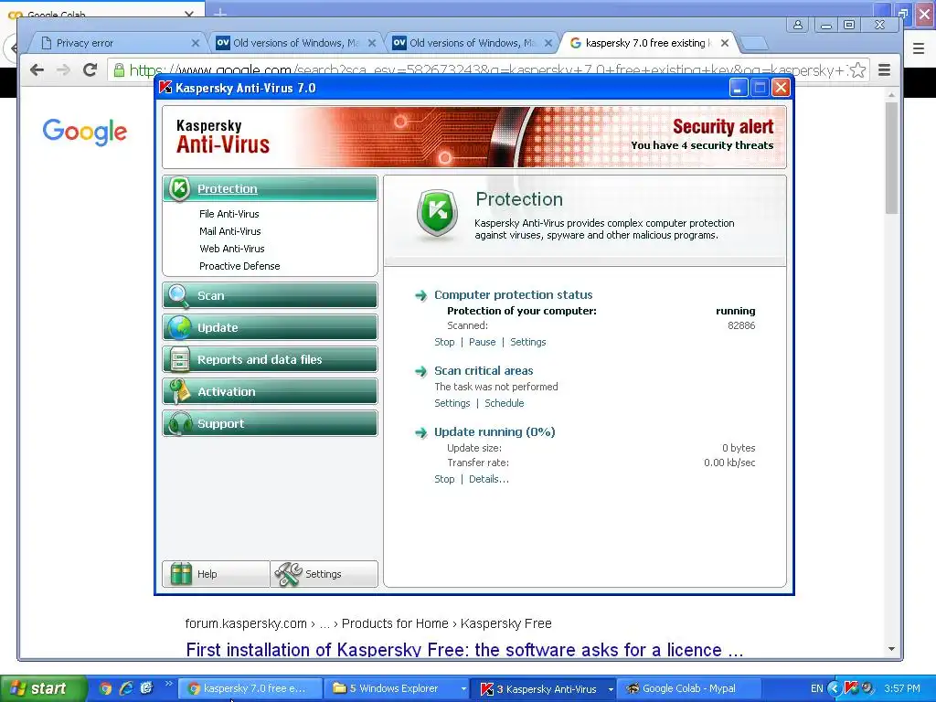
Task: Click Computer protection status heading
Action: (514, 295)
